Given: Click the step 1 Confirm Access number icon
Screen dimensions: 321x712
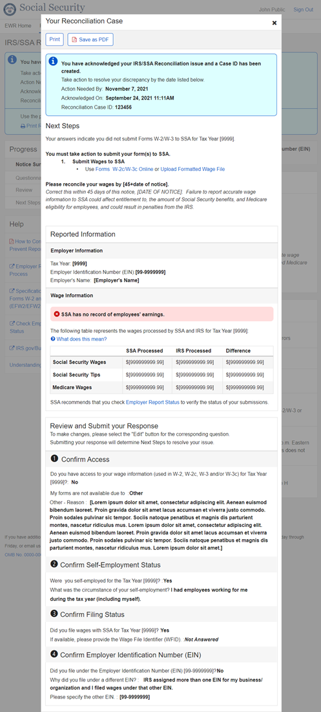Looking at the screenshot, I should (54, 459).
